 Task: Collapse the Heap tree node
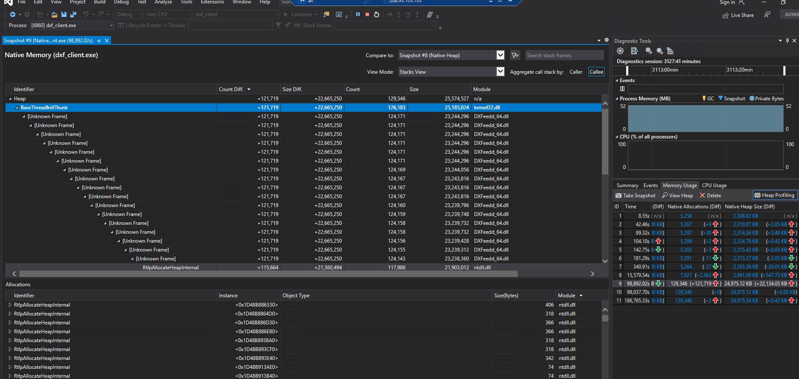[x=10, y=99]
